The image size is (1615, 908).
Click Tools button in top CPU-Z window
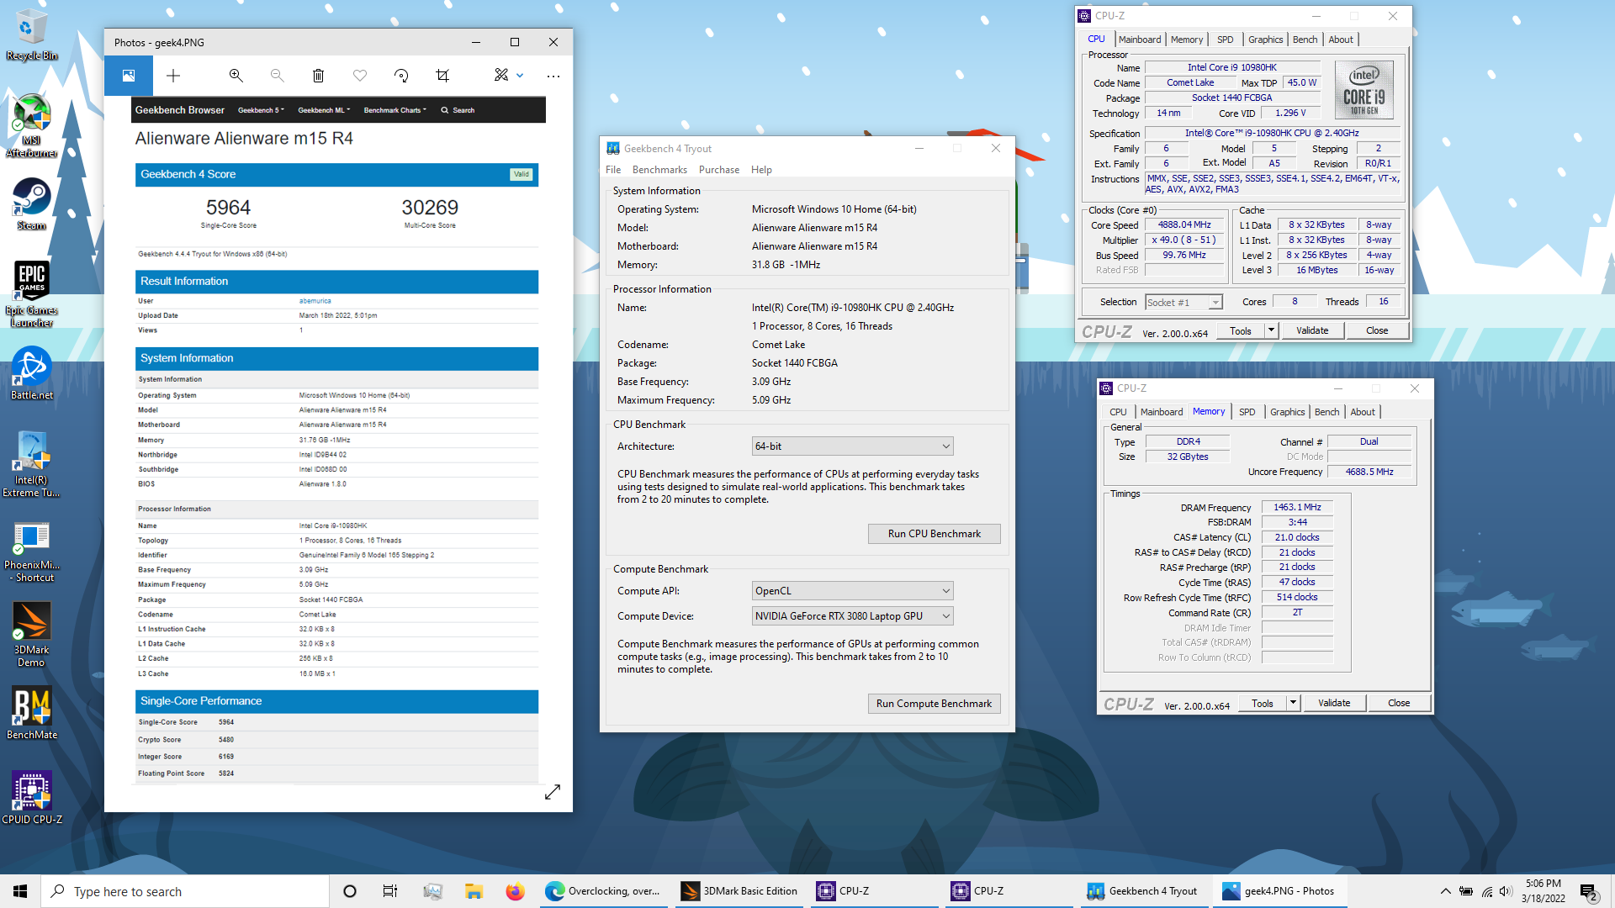(x=1240, y=330)
